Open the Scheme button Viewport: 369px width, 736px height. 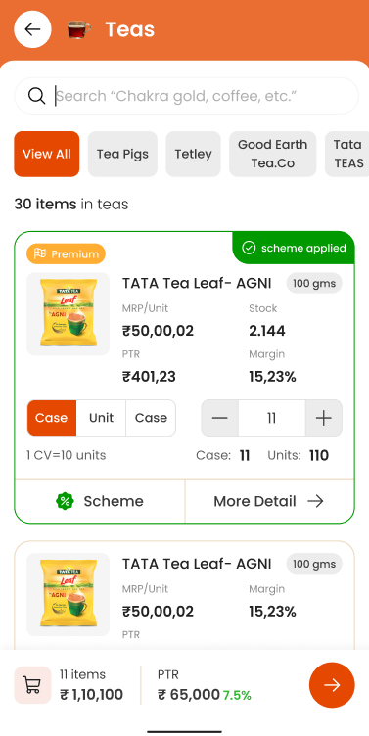(x=100, y=501)
